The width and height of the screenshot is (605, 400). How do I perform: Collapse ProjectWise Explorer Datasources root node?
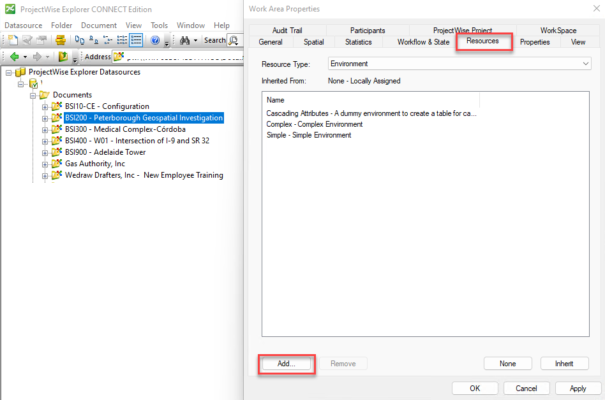coord(8,73)
